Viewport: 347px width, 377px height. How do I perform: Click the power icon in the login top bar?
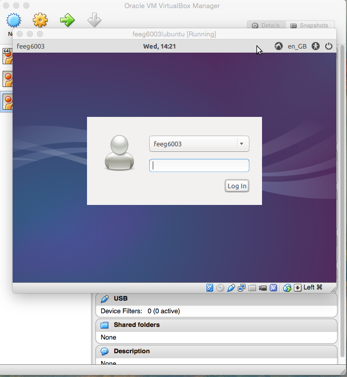pos(329,46)
